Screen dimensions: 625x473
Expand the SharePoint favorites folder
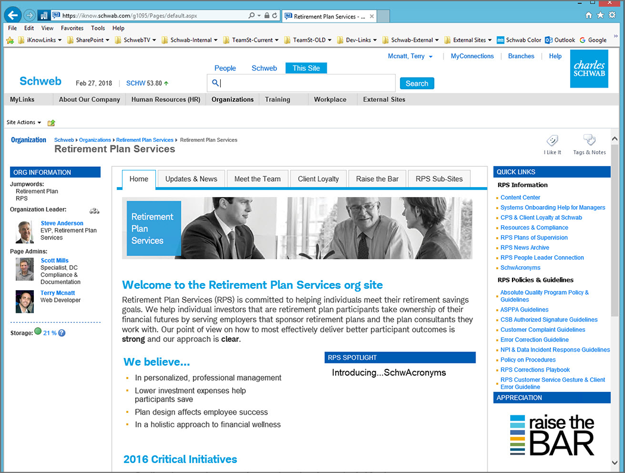[x=88, y=40]
